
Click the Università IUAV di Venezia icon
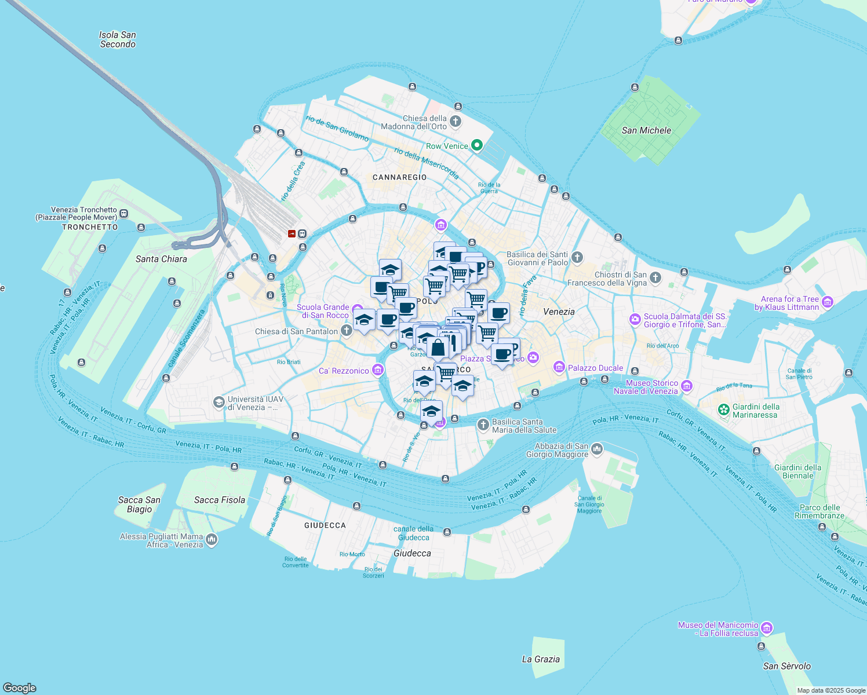pos(218,402)
